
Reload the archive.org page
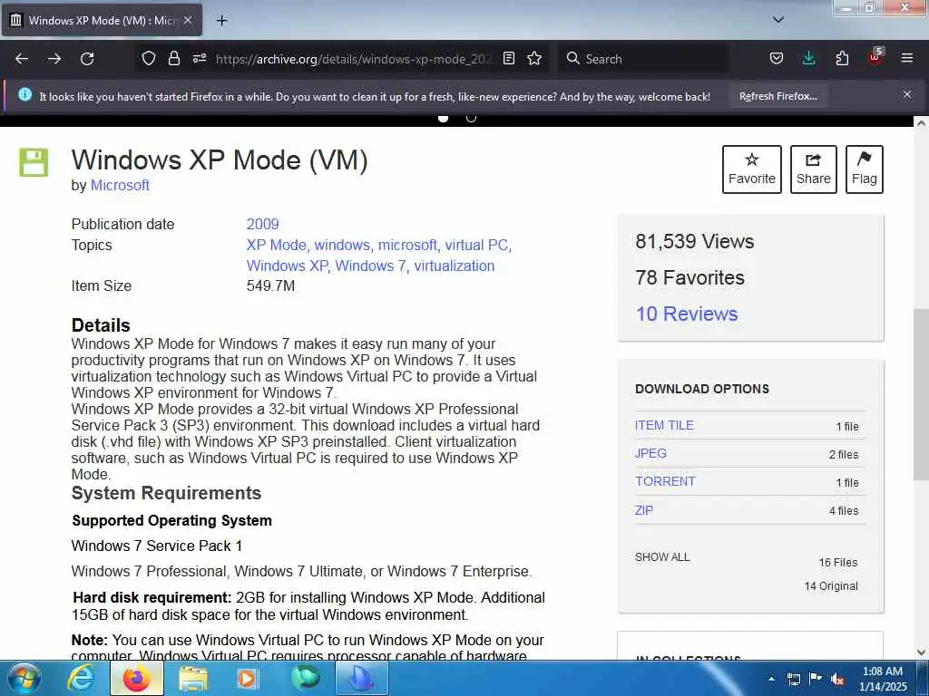[87, 59]
